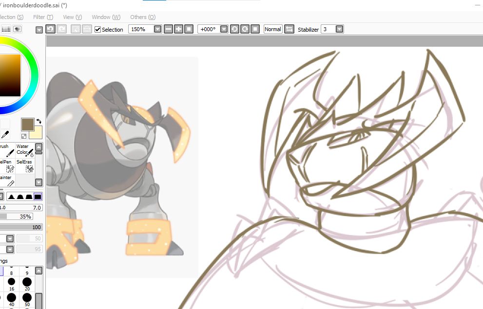Open the zoom percentage dropdown
Viewport: 483px width, 309px height.
tap(157, 29)
